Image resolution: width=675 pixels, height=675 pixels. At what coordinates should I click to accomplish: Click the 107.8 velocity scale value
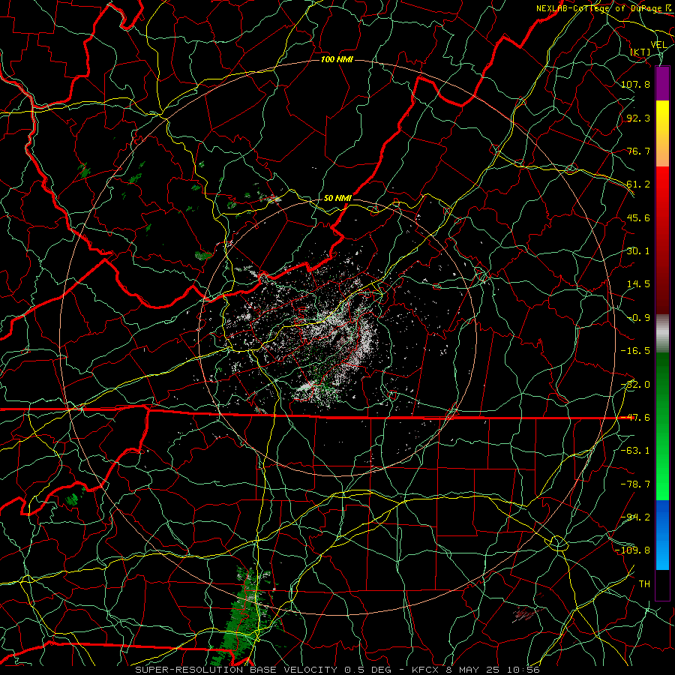(635, 84)
